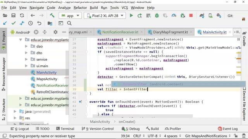Switch to DiaryMapFragment.kt tab
The image size is (248, 139).
[170, 32]
